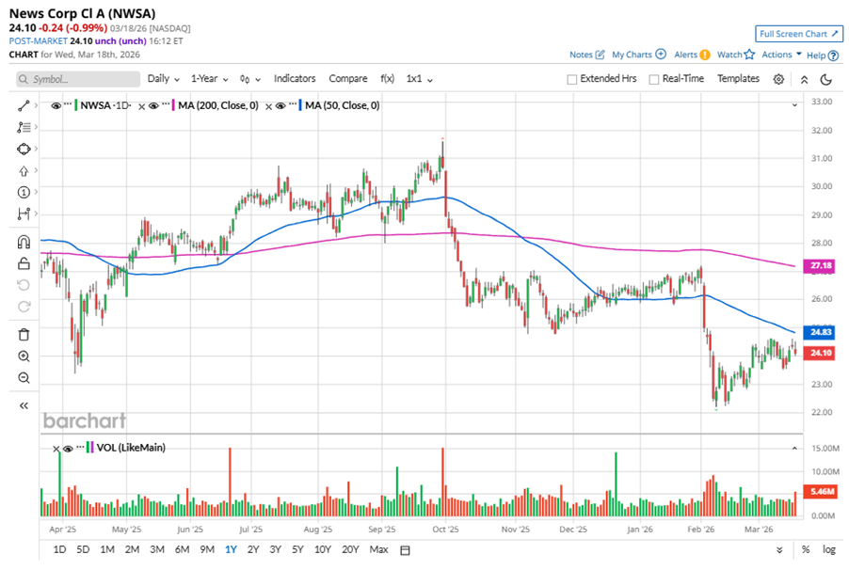Select the 10Y time range
Image resolution: width=849 pixels, height=570 pixels.
[323, 549]
